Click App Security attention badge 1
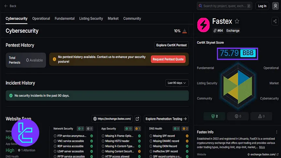Viewport: 281px width, 158px height. click(x=138, y=129)
